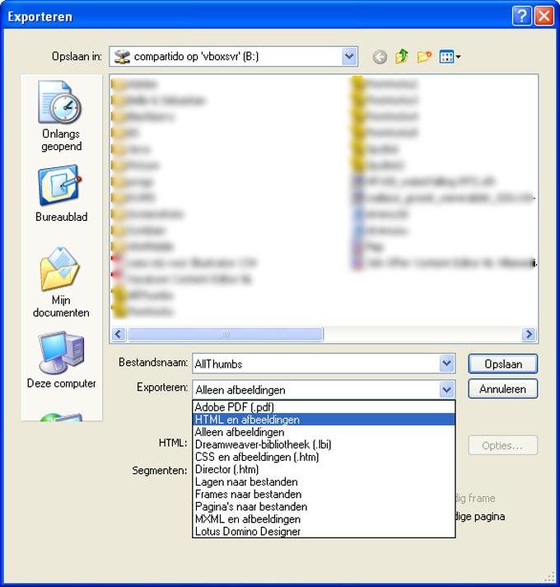Expand the Bestandsnaam dropdown arrow
Screen dimensions: 560x587
(446, 363)
